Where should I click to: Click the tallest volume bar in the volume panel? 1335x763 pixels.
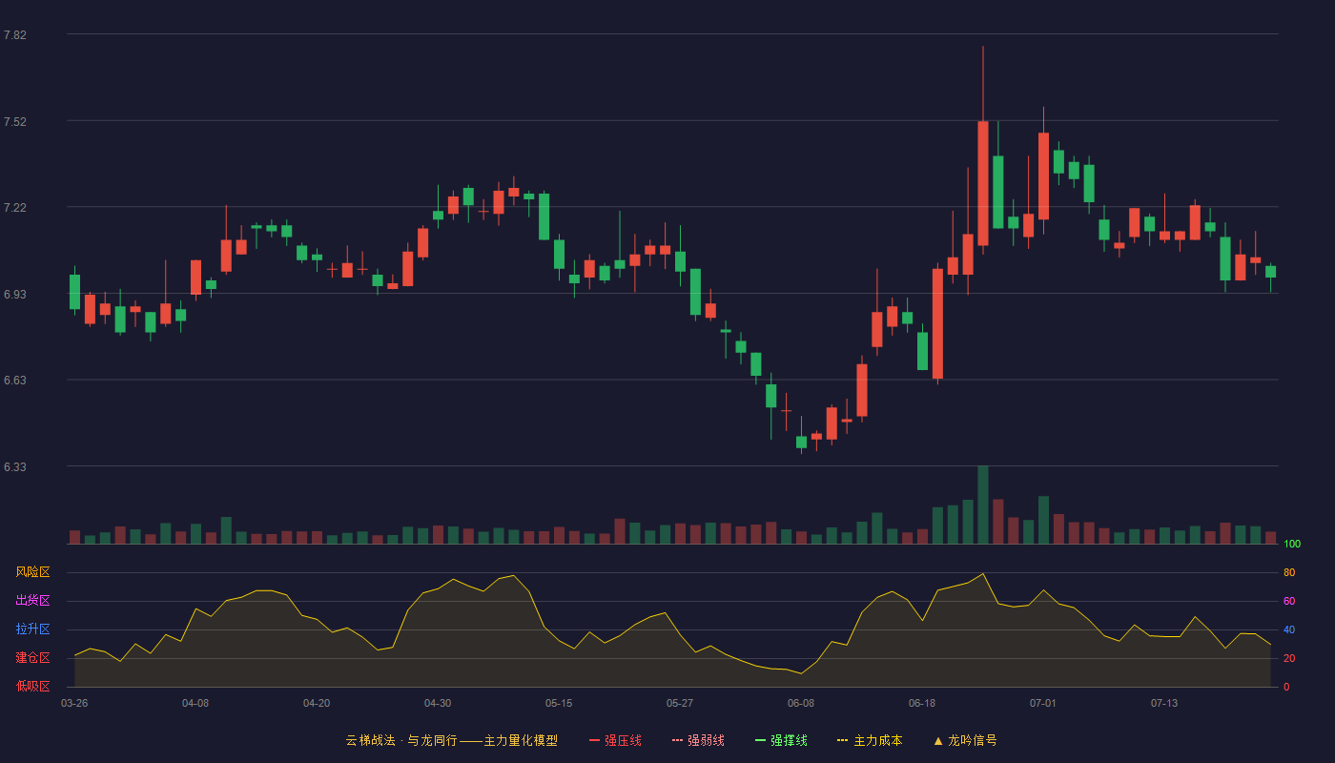pos(983,505)
